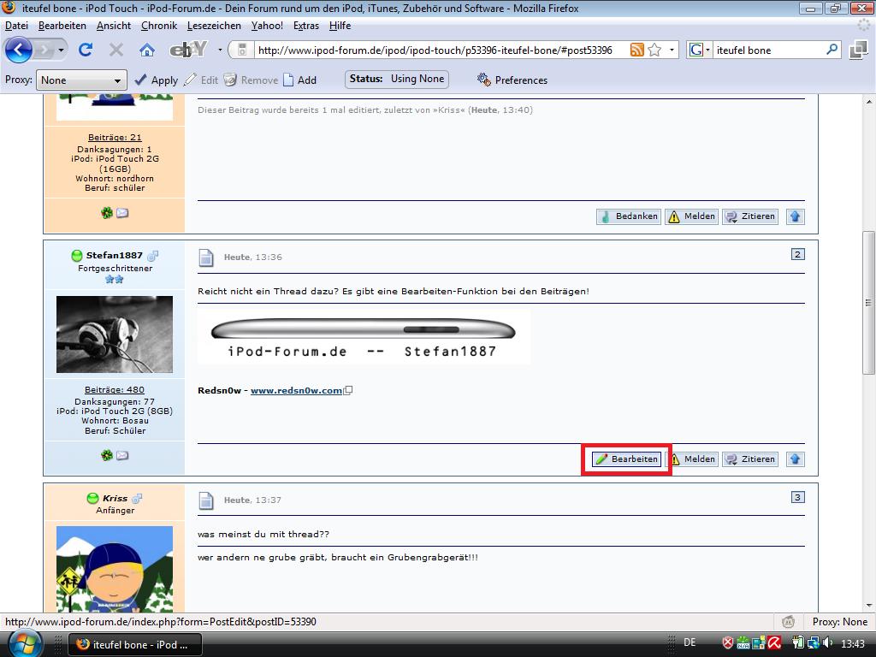Open the page icon of post 13:37
The image size is (876, 657).
206,500
